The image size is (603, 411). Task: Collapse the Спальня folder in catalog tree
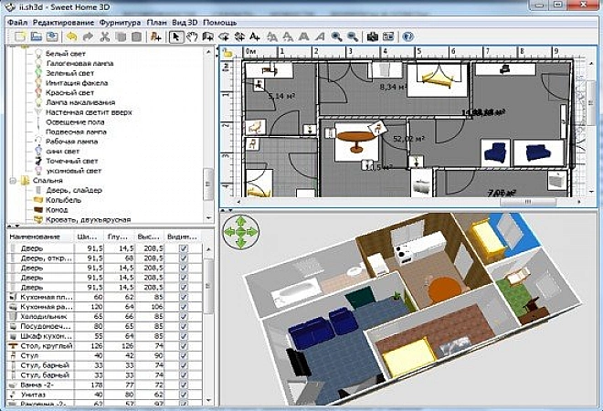[x=16, y=180]
